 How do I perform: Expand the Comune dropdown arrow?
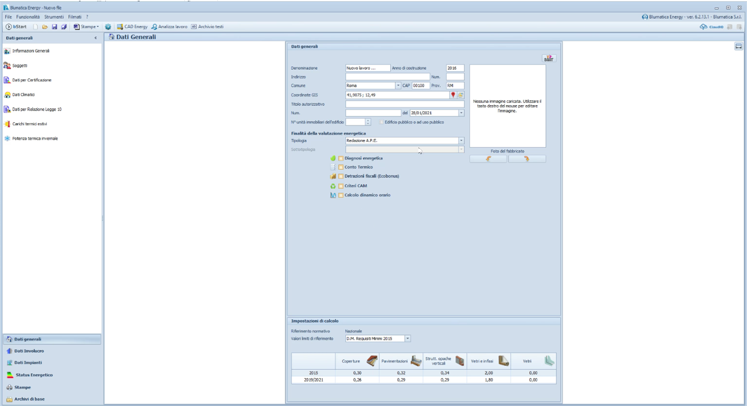click(398, 86)
